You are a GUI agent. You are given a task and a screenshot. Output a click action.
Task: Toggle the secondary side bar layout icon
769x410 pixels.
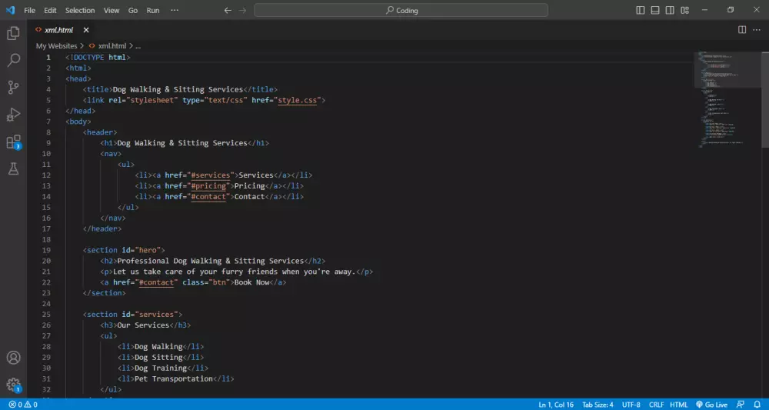pyautogui.click(x=670, y=10)
